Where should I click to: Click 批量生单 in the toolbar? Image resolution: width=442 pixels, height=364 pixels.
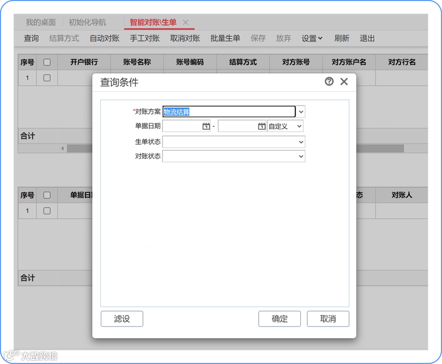[225, 39]
